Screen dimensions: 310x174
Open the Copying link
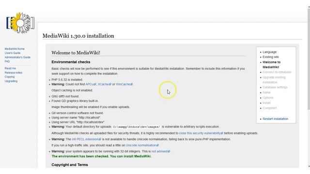pyautogui.click(x=10, y=77)
